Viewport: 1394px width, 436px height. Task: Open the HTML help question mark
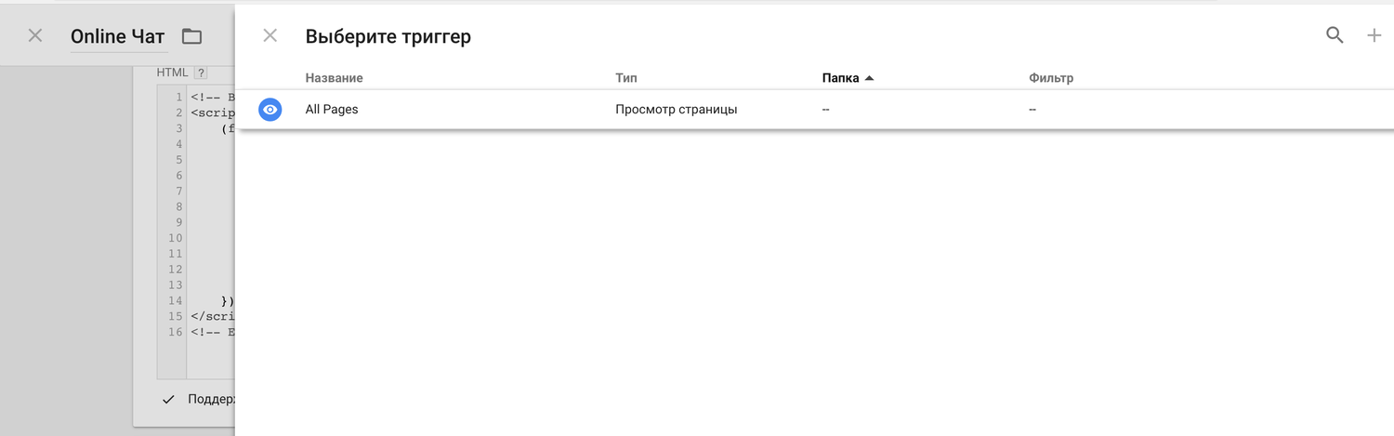click(x=200, y=73)
